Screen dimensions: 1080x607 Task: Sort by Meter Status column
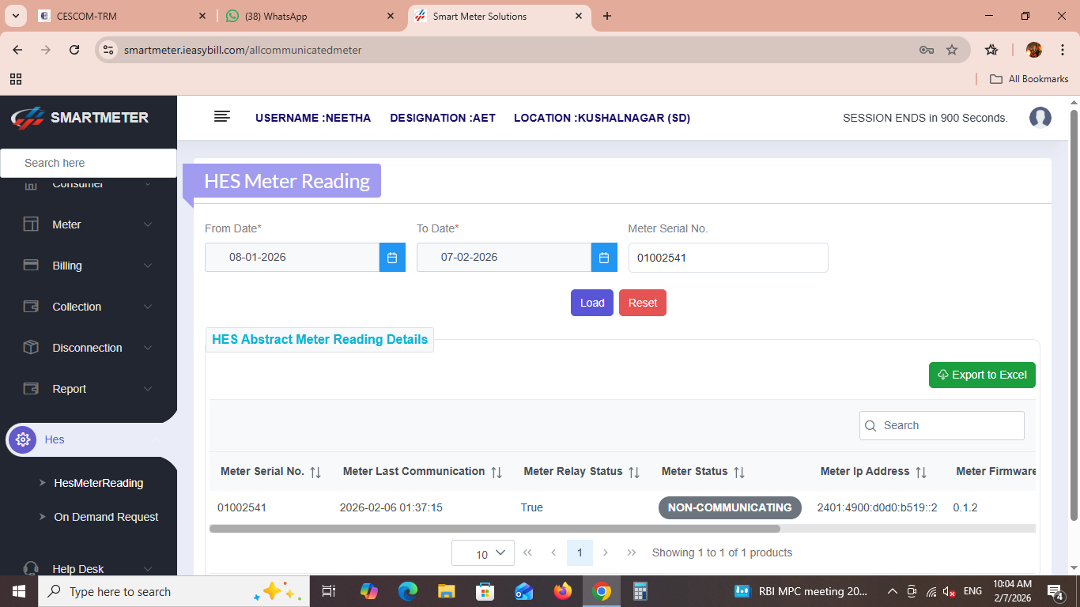pyautogui.click(x=739, y=473)
